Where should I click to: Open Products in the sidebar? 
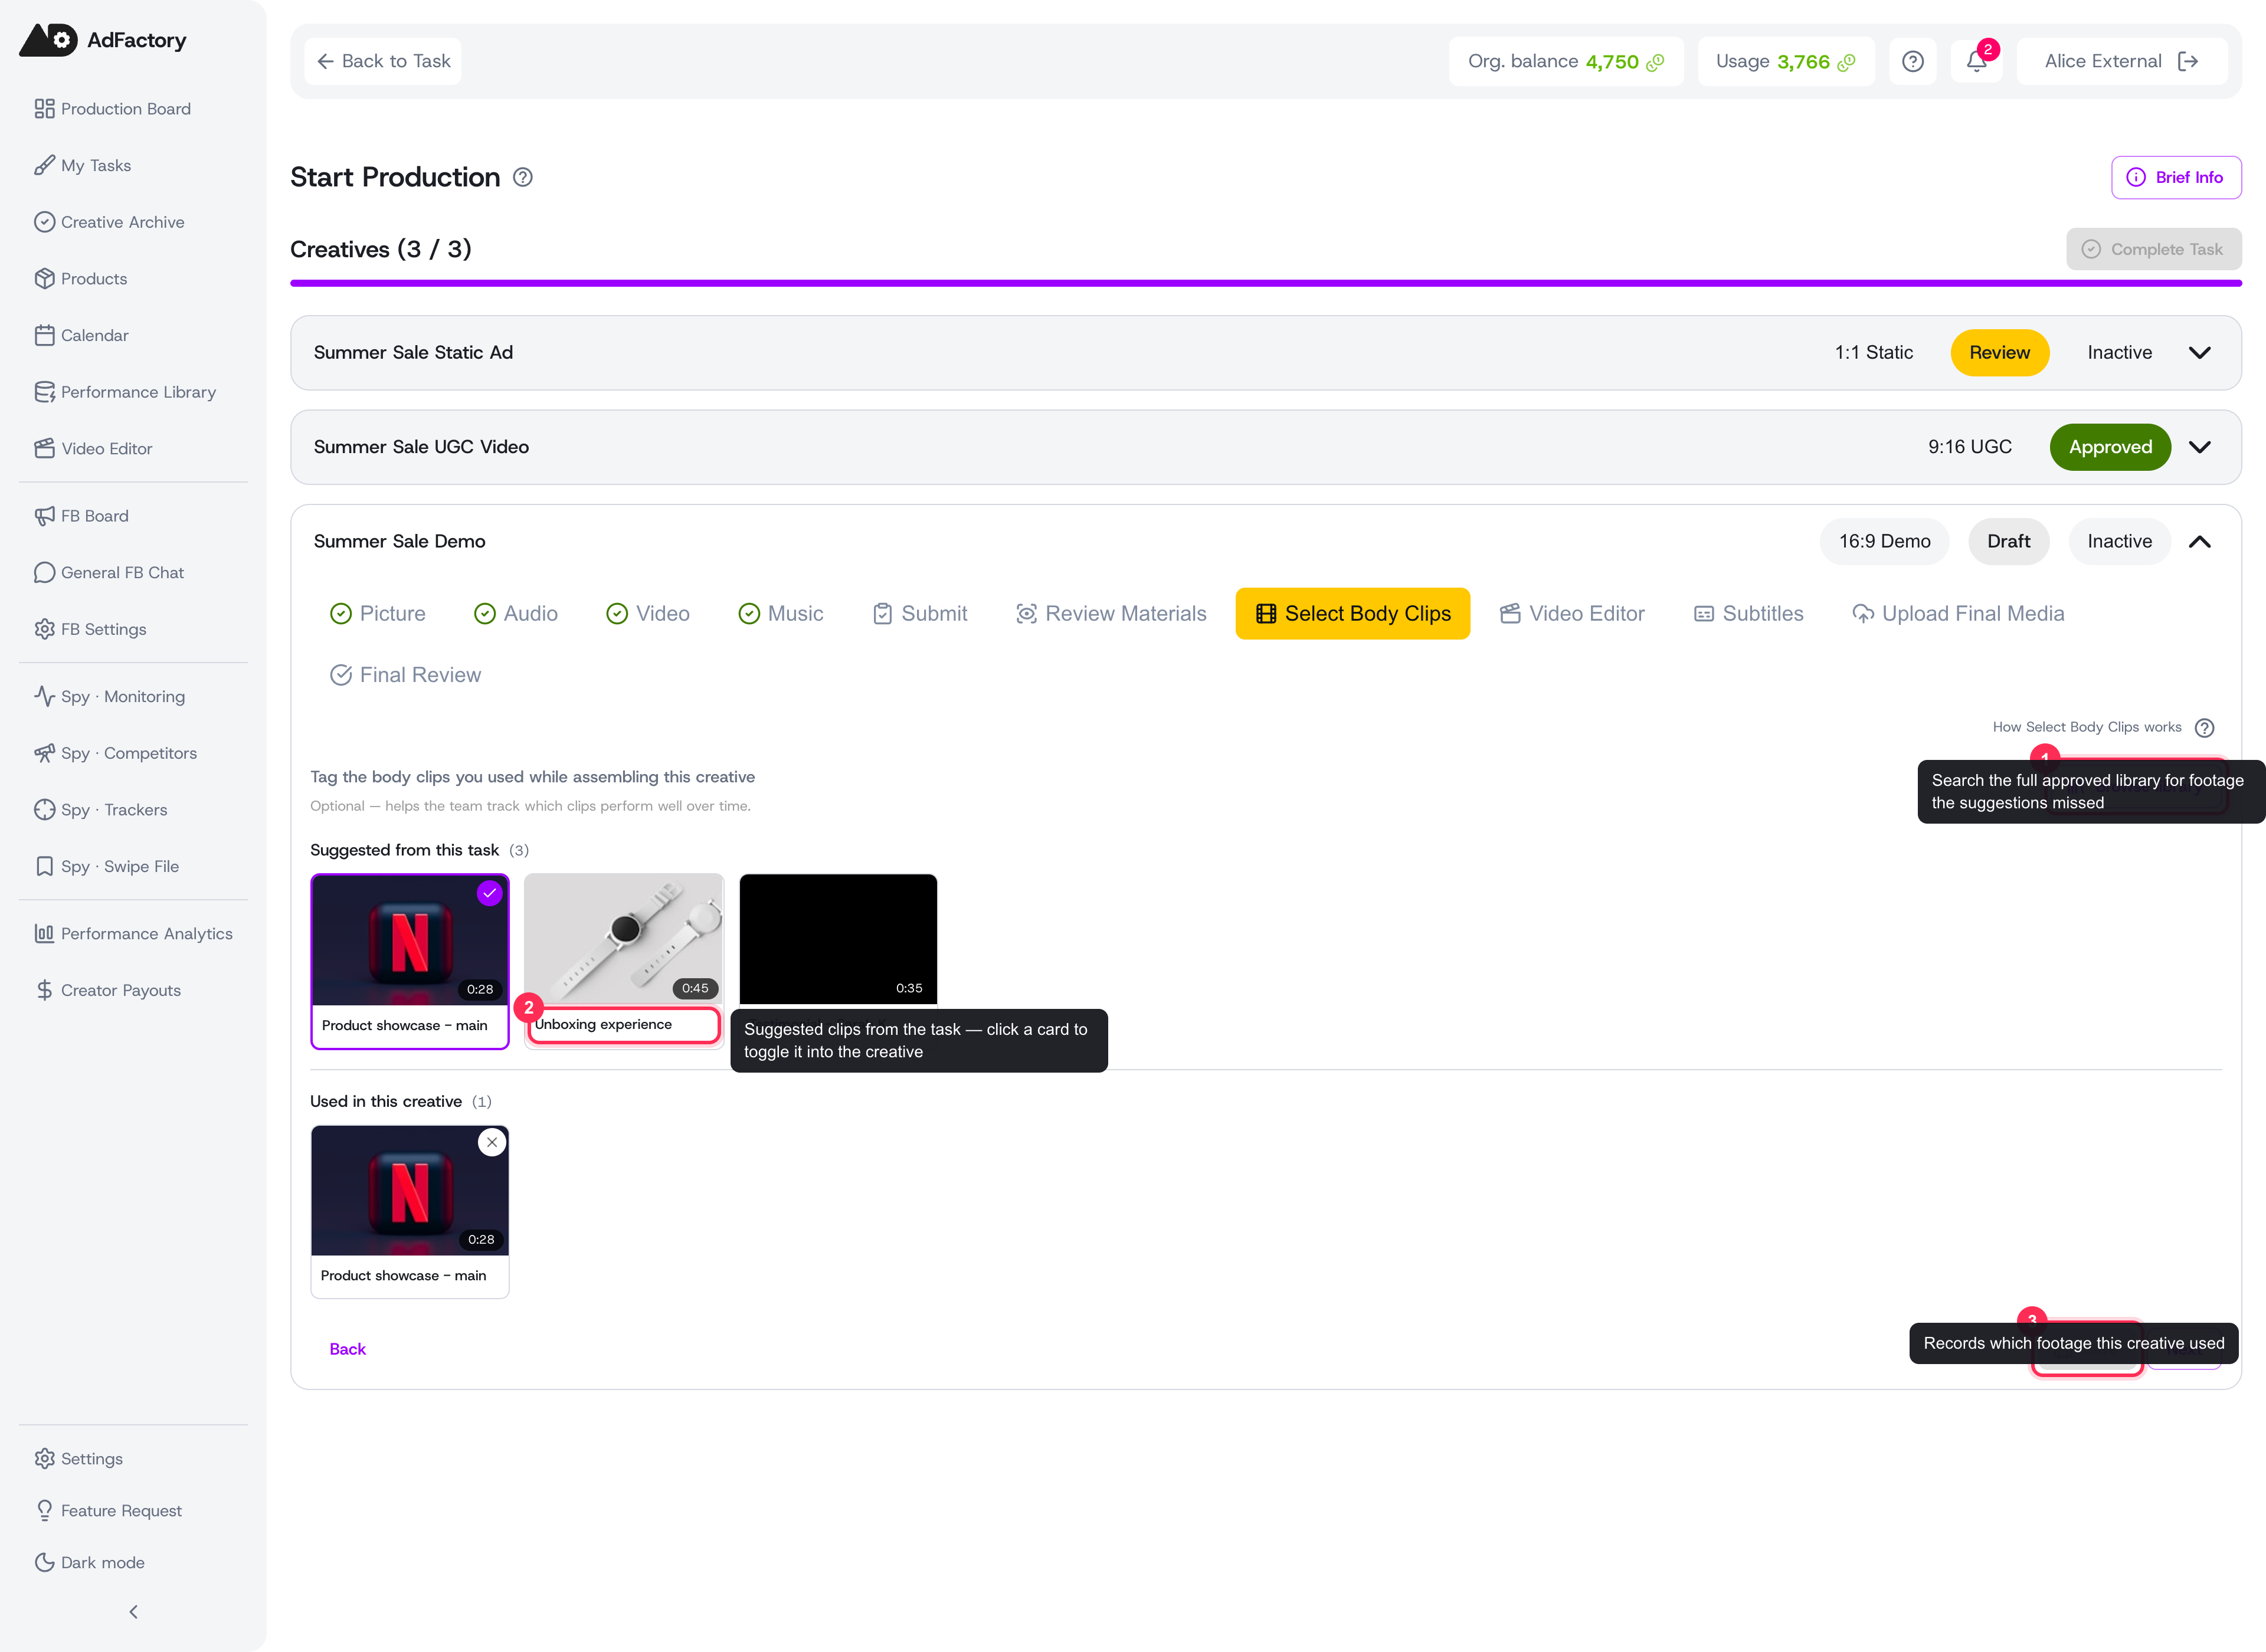80,278
